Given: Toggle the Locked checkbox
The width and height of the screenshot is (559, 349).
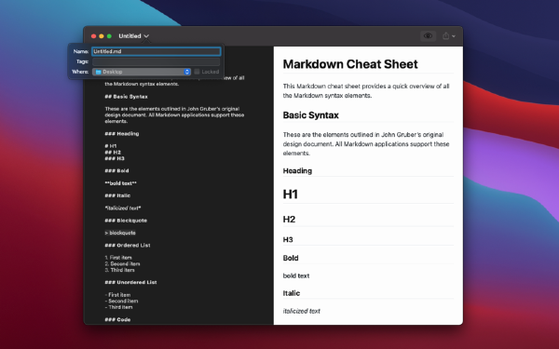Looking at the screenshot, I should coord(197,72).
